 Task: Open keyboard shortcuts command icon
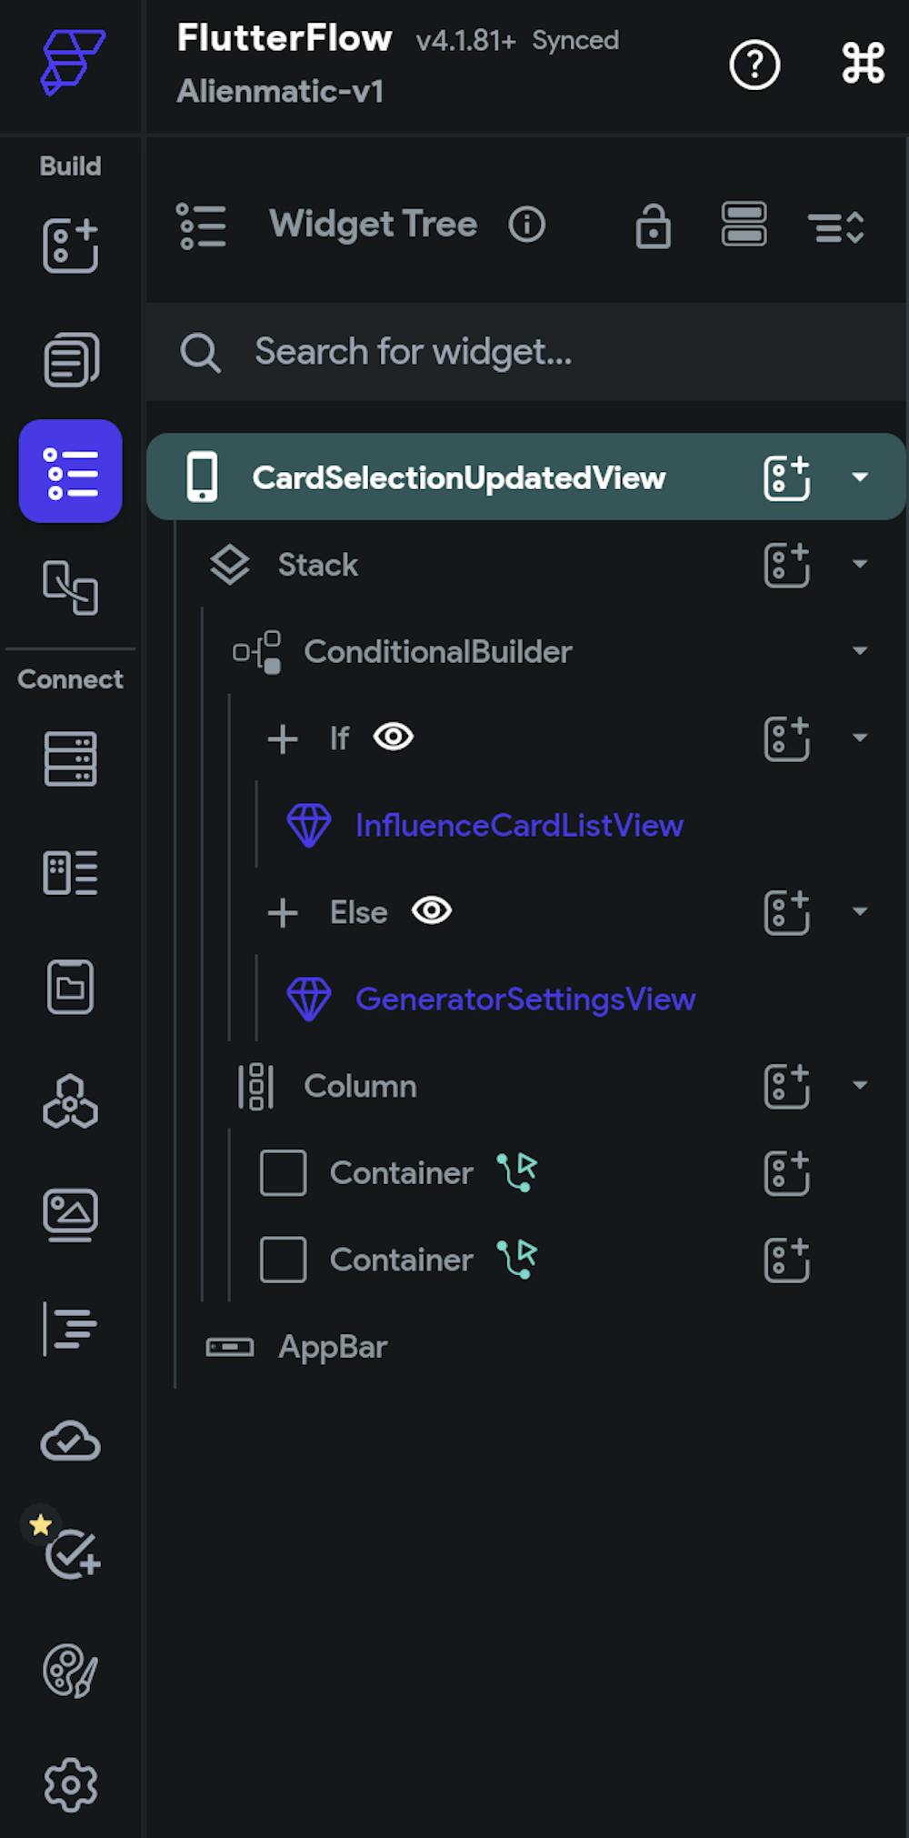[862, 64]
